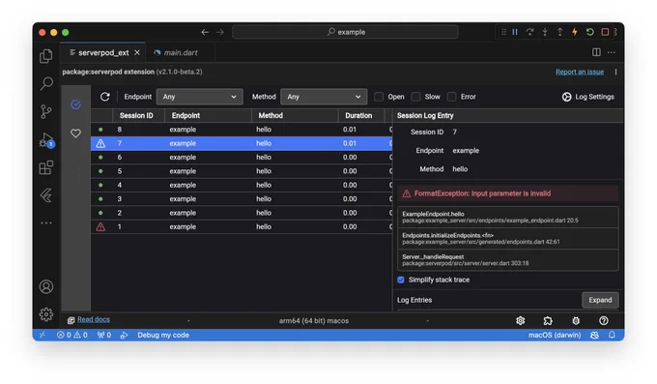This screenshot has width=657, height=384.
Task: Open the bug report icon in bottom bar
Action: pos(576,320)
